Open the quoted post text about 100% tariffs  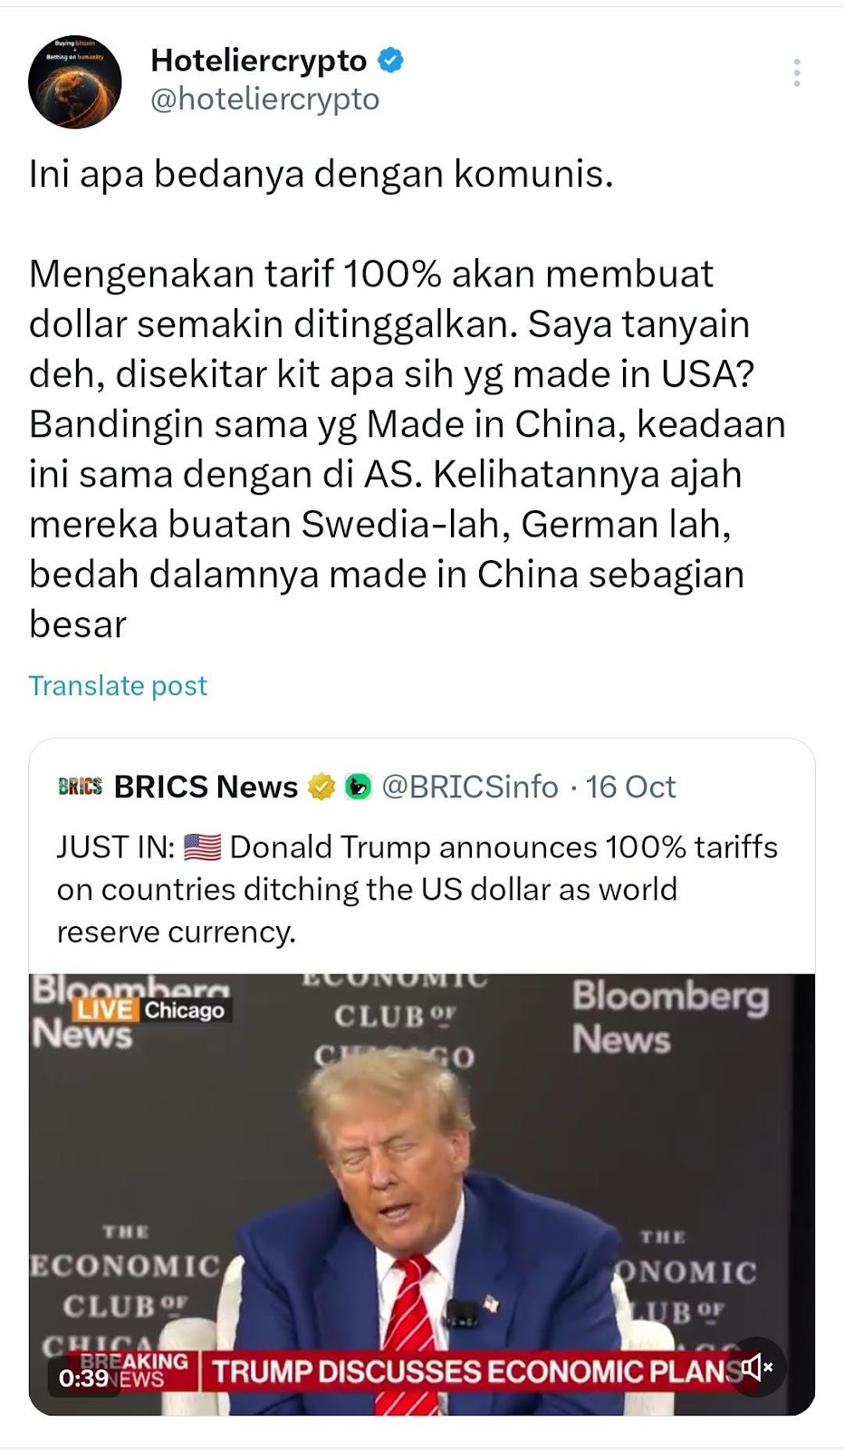(x=417, y=889)
